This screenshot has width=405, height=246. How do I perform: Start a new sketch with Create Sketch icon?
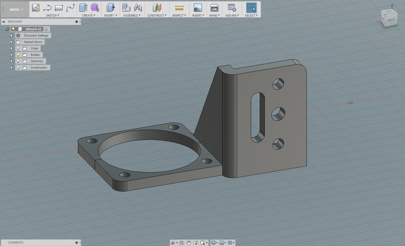pos(36,8)
